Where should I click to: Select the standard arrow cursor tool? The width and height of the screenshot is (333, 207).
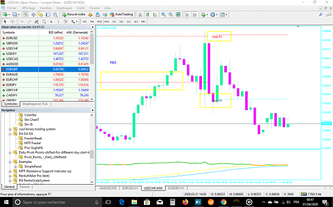point(5,22)
